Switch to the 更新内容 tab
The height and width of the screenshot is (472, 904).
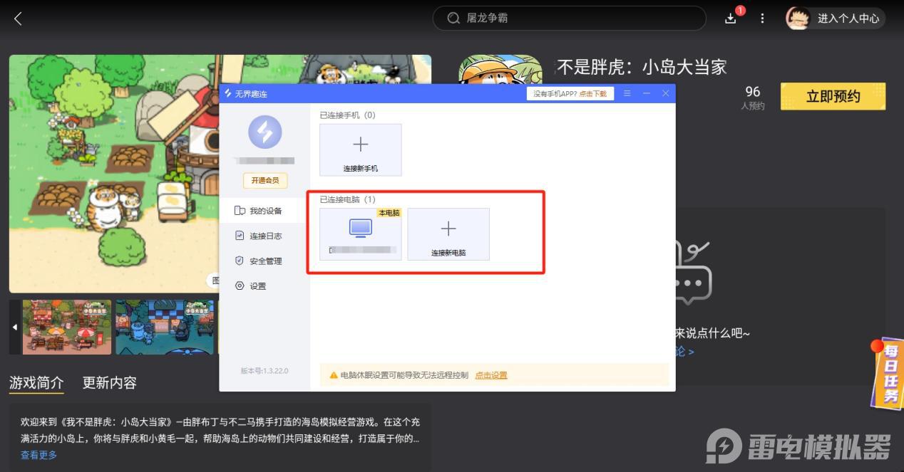pos(110,382)
